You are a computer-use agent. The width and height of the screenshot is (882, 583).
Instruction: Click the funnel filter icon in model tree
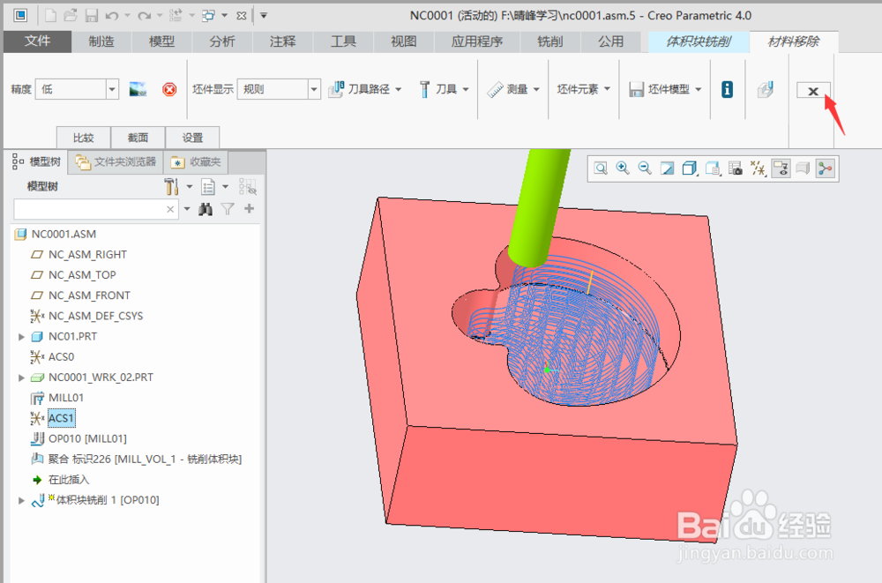click(228, 209)
